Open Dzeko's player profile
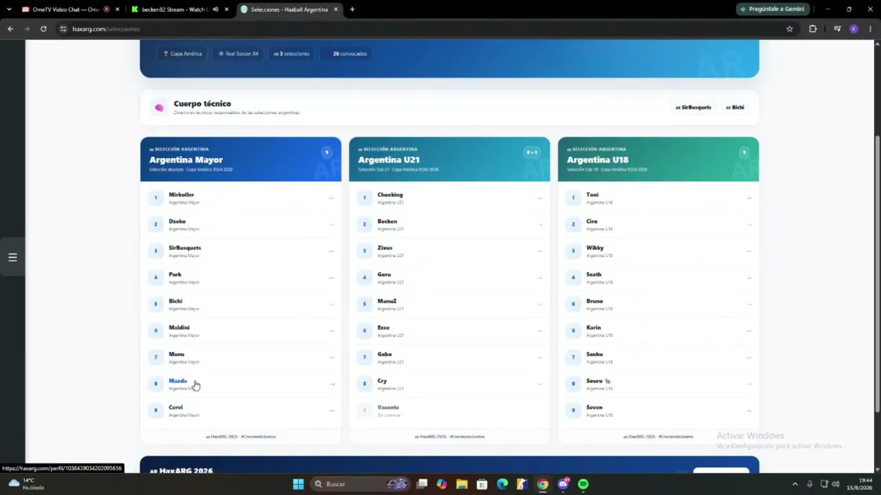Image resolution: width=881 pixels, height=495 pixels. tap(241, 225)
